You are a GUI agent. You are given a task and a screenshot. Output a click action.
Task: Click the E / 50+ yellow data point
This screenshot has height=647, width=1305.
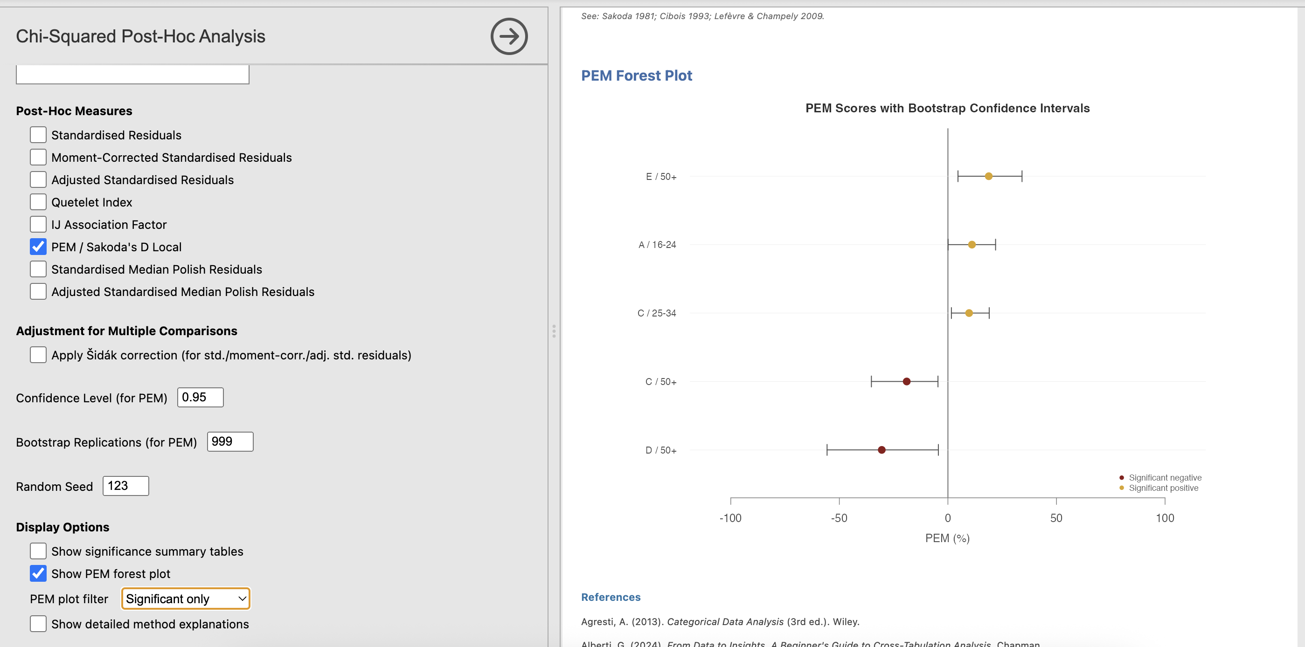988,176
